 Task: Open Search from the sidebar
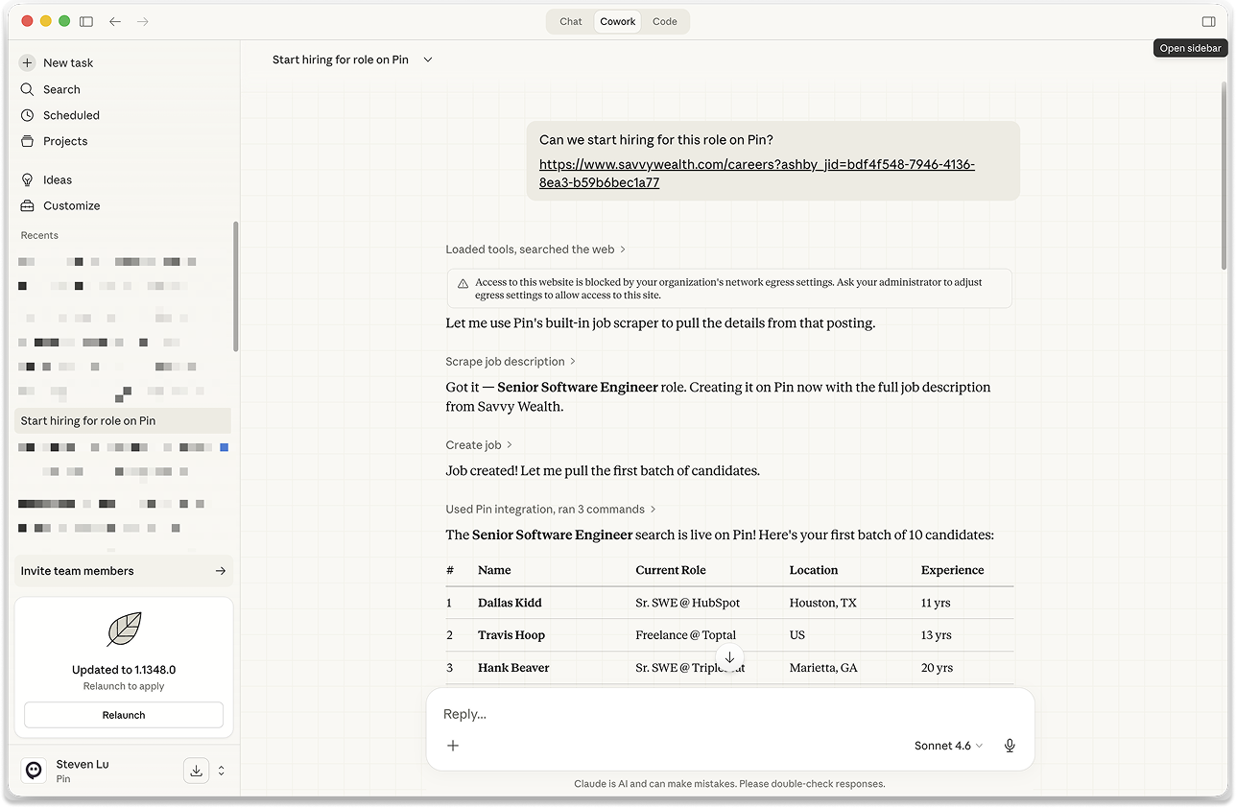[x=61, y=89]
